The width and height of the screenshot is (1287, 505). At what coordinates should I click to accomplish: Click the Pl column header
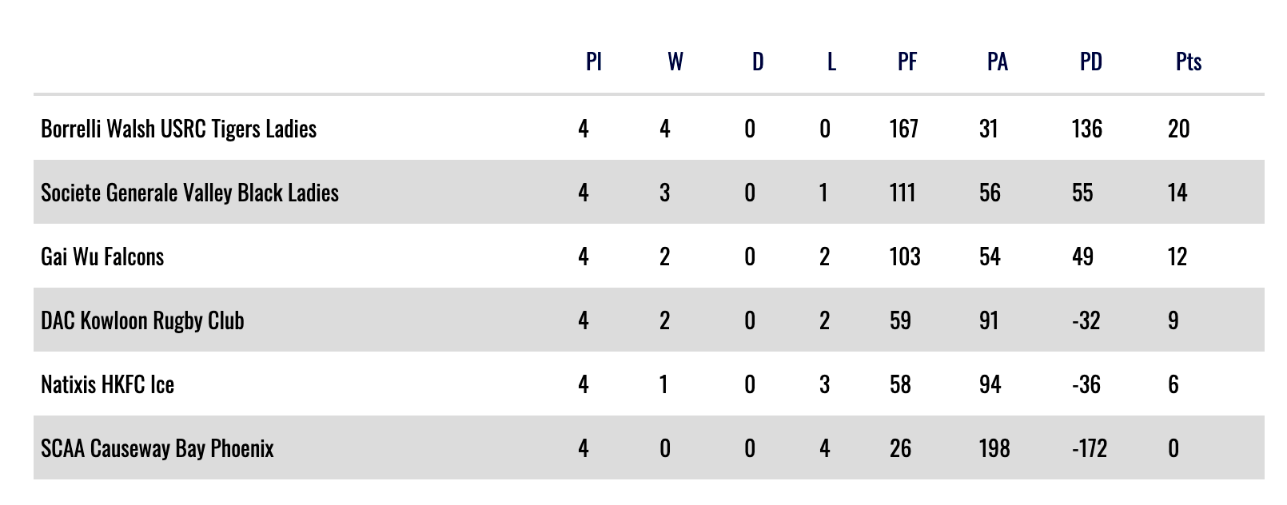pyautogui.click(x=593, y=62)
